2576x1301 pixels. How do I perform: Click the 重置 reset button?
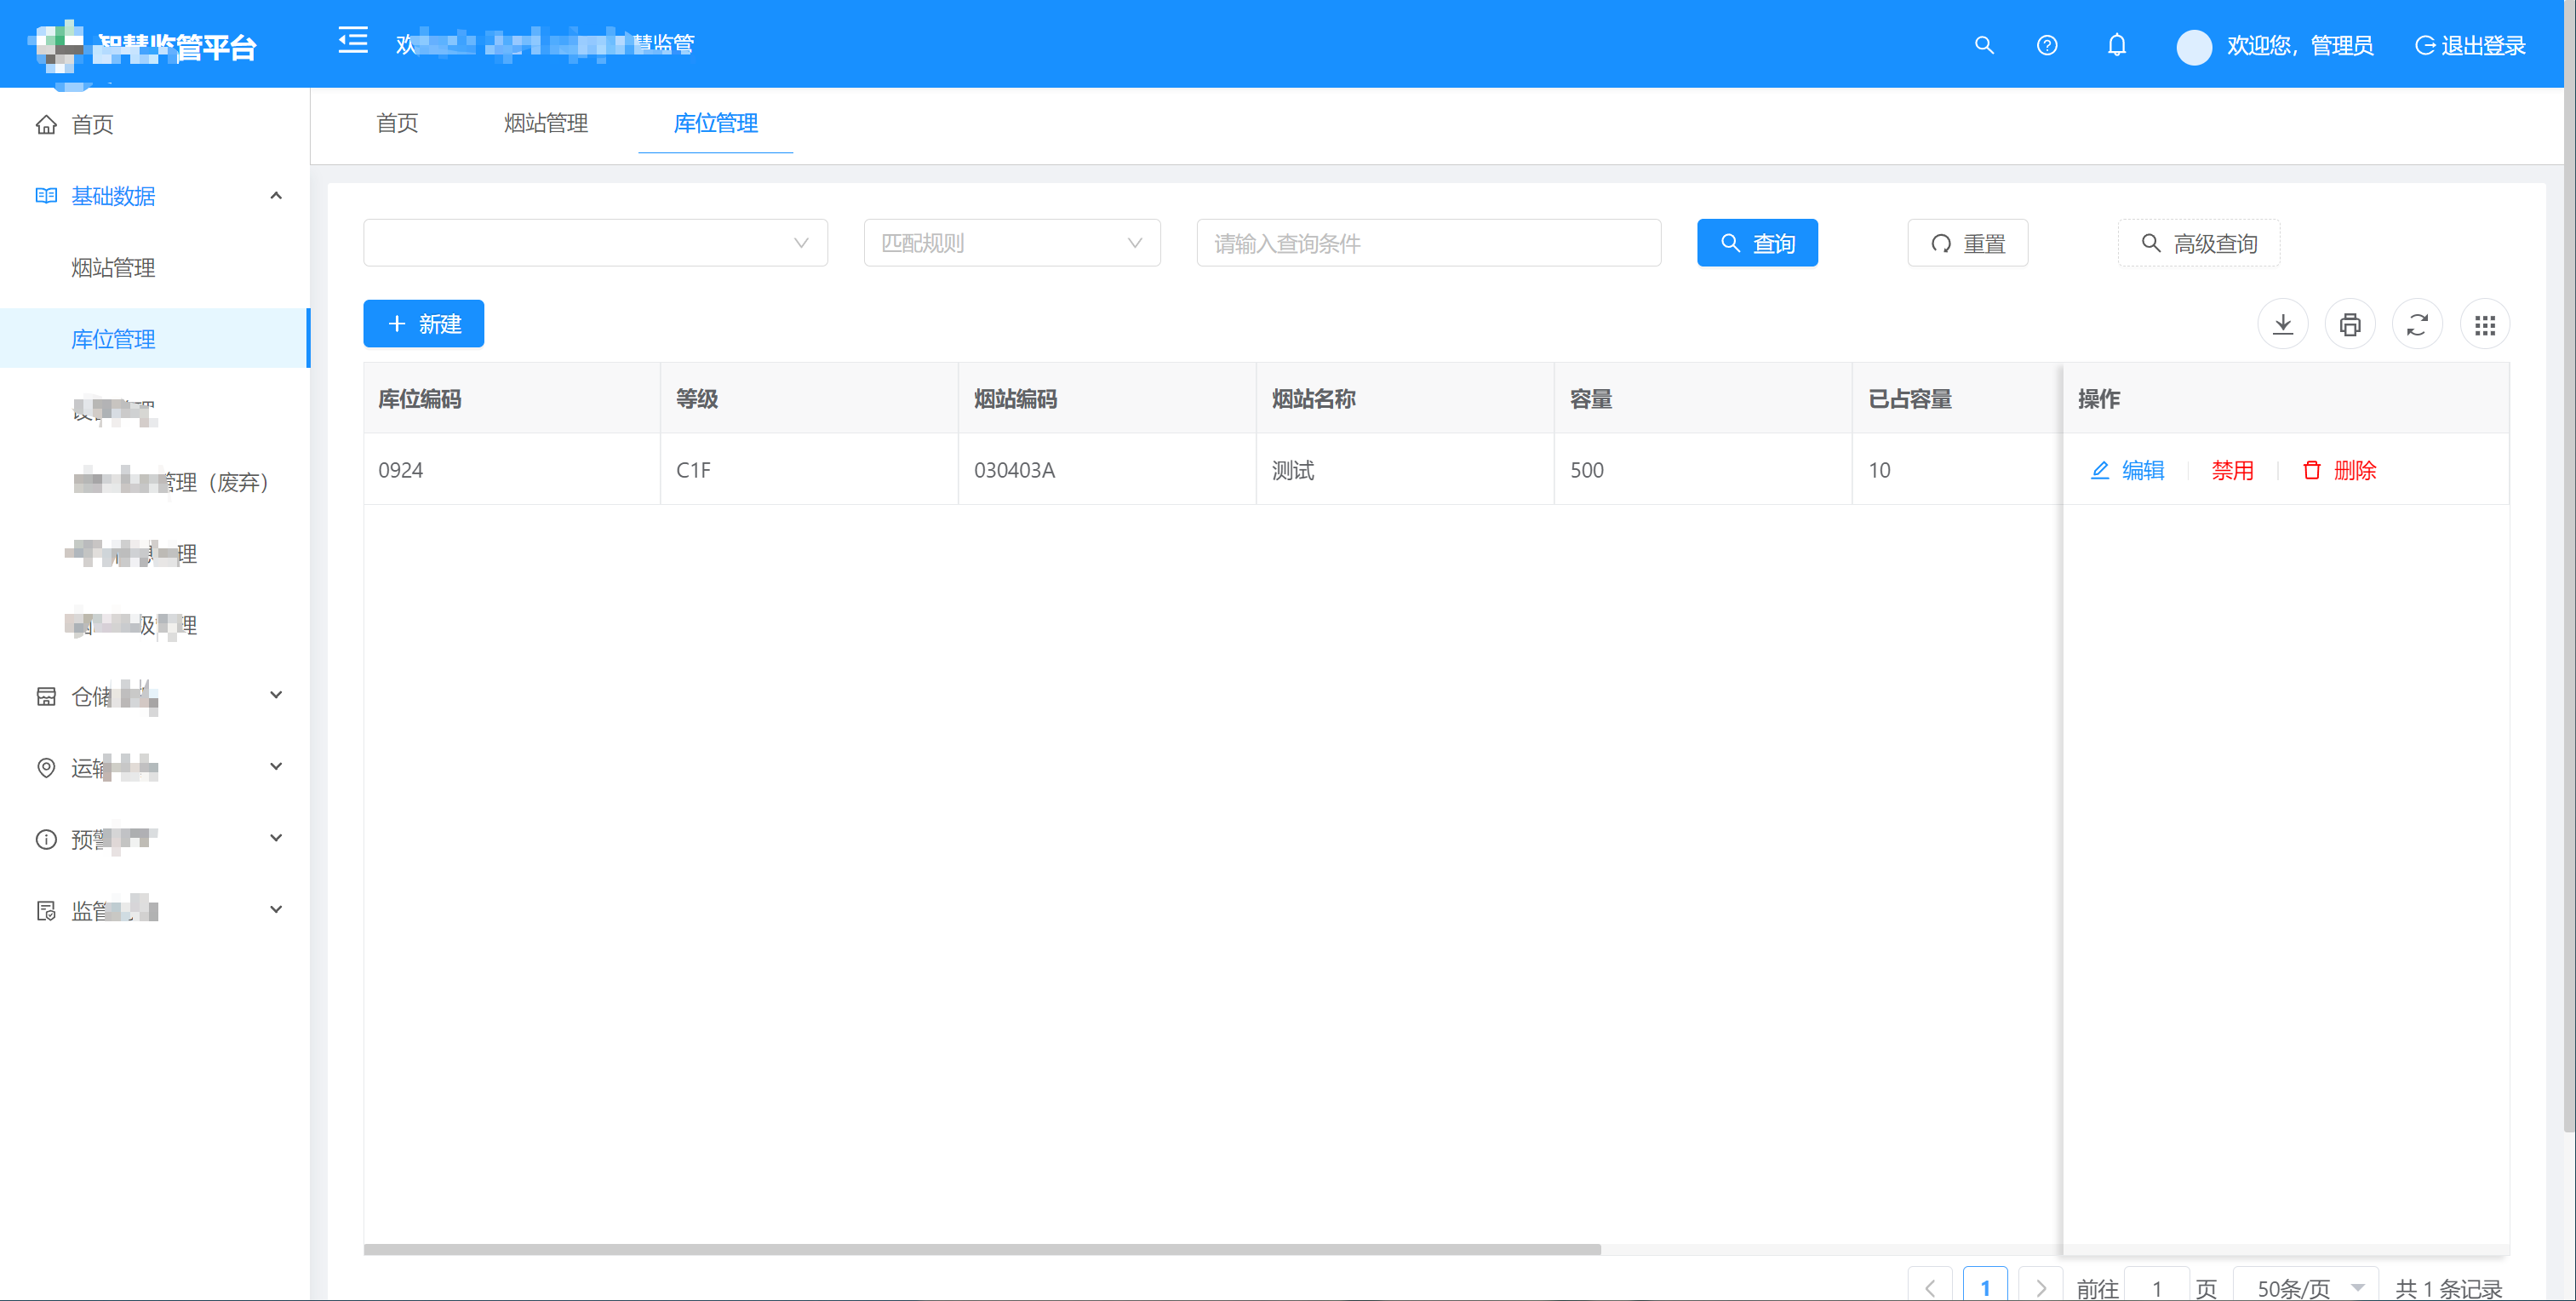[1967, 243]
